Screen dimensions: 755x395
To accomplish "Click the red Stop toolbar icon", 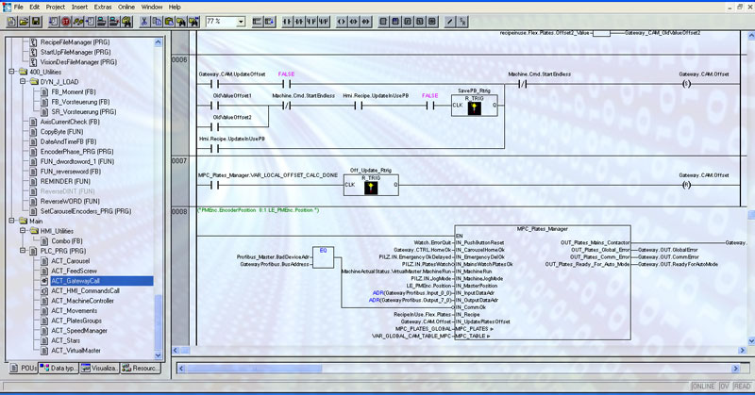I will [x=66, y=22].
